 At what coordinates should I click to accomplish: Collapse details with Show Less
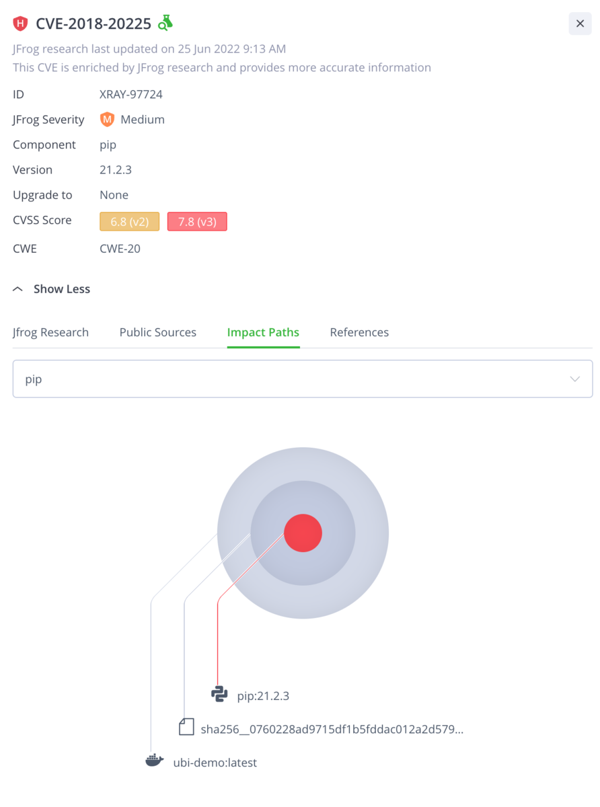51,289
